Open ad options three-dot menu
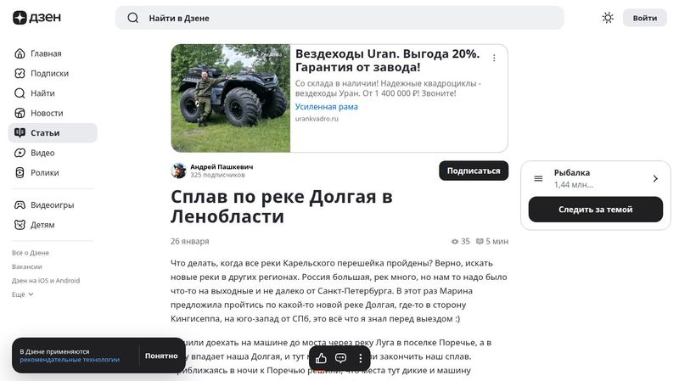Image resolution: width=679 pixels, height=381 pixels. [494, 58]
